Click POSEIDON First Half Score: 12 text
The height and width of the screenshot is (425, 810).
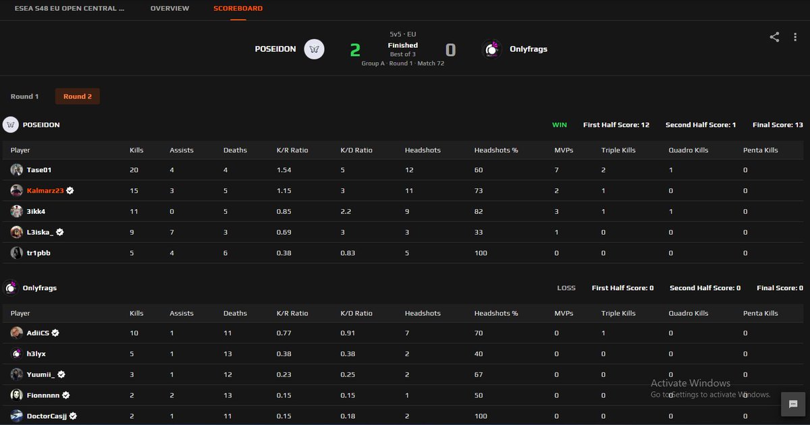pyautogui.click(x=616, y=125)
